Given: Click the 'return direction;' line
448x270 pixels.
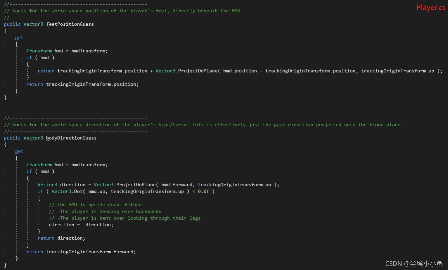Looking at the screenshot, I should tap(61, 238).
